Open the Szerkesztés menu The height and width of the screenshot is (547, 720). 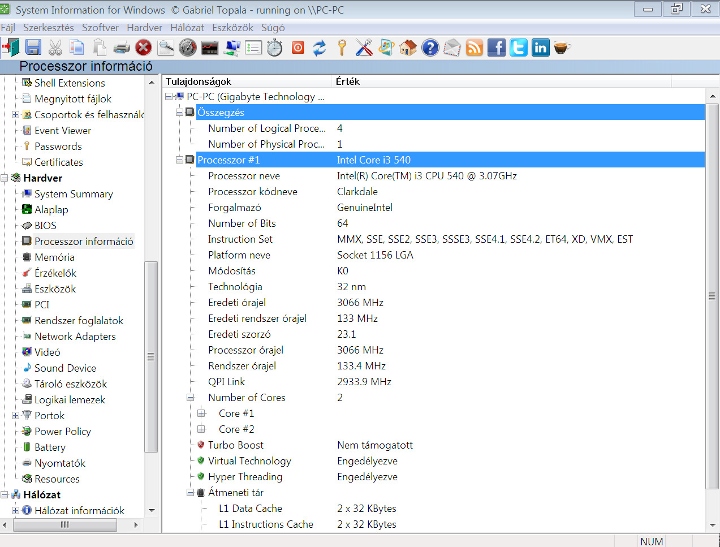pos(49,28)
